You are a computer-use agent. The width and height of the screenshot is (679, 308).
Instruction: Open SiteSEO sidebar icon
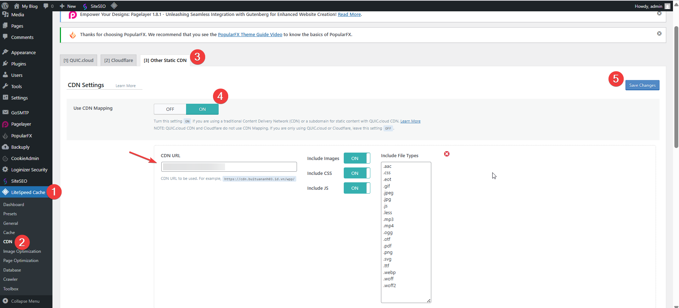5,181
